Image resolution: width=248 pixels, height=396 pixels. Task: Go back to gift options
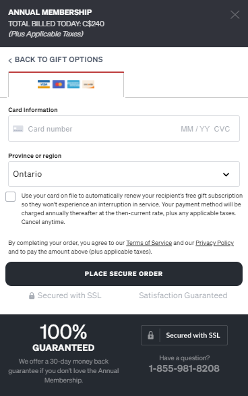(55, 59)
